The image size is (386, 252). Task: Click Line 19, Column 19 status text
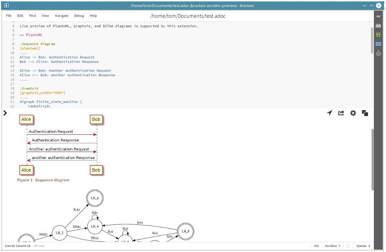[x=18, y=246]
